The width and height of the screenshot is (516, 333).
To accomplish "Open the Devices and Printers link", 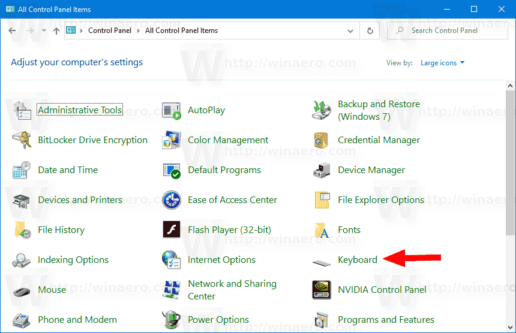I will (x=80, y=200).
